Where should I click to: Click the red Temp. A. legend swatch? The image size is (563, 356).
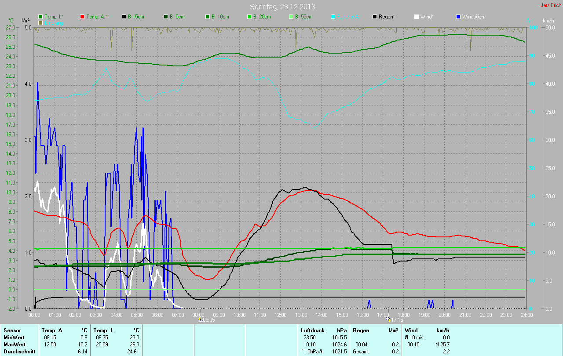[x=82, y=17]
